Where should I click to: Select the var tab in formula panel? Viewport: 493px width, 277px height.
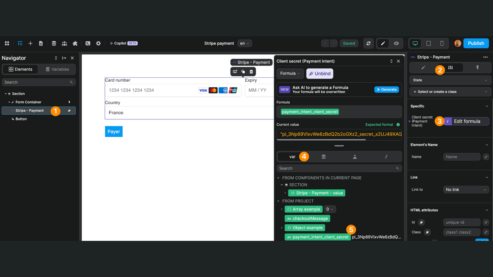click(292, 157)
